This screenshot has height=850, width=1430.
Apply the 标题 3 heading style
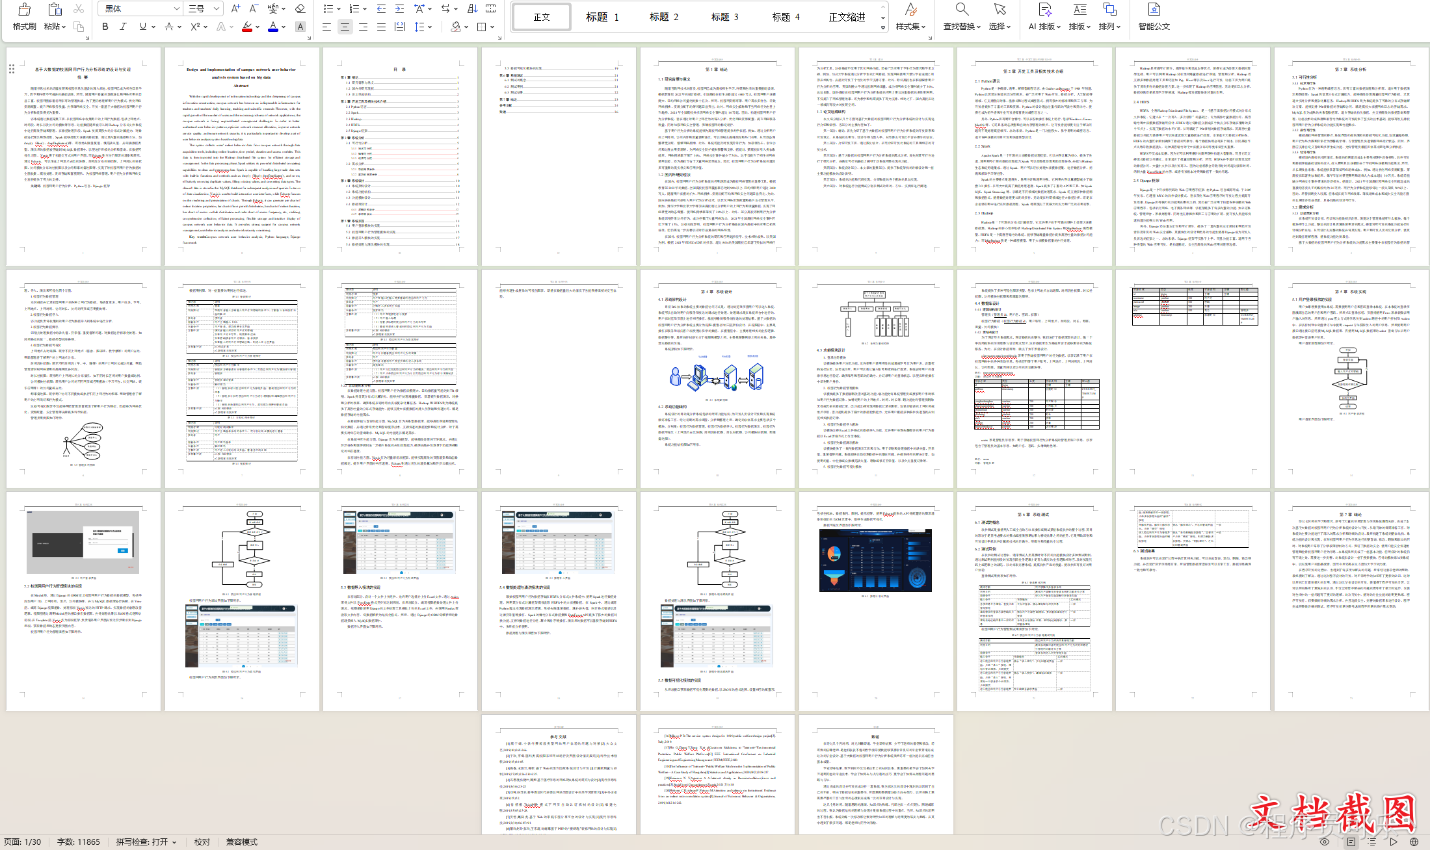click(x=724, y=17)
